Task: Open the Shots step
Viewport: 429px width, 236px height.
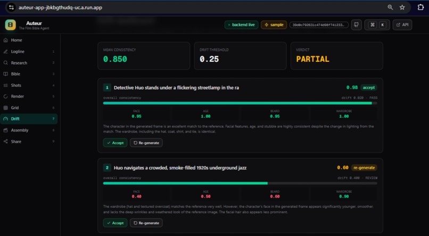Action: pyautogui.click(x=29, y=85)
